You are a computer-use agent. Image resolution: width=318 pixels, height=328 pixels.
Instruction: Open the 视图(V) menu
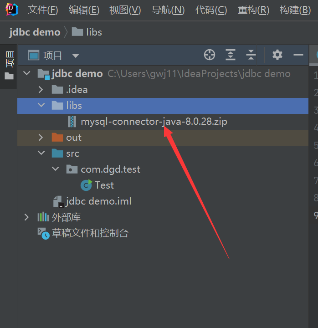coord(125,10)
